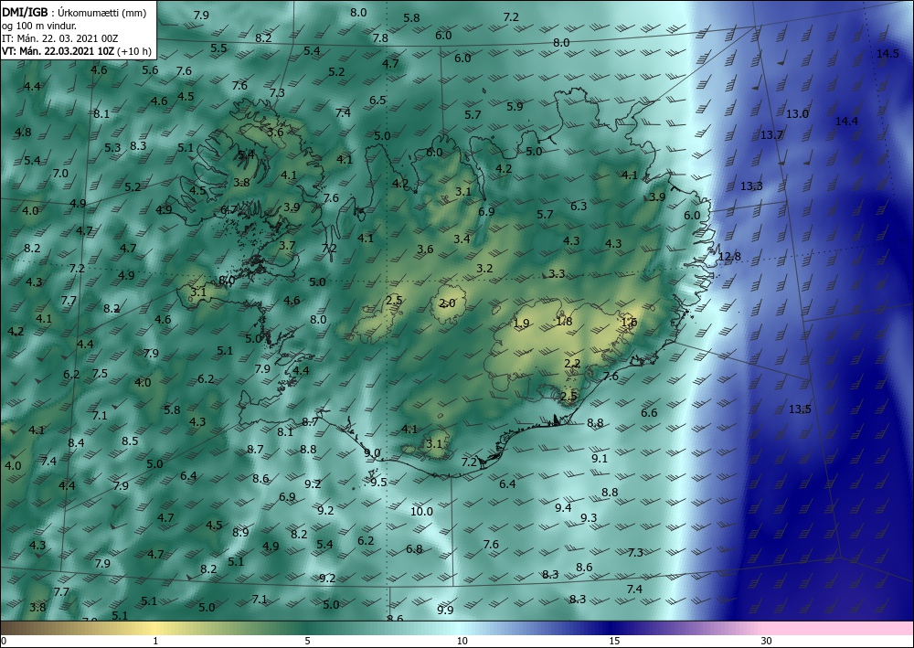
Task: Click the map value 13.0
Action: pyautogui.click(x=797, y=113)
